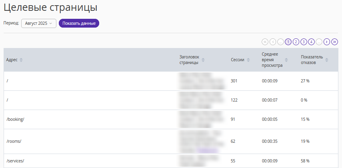Open the Август 2025 period dropdown
The height and width of the screenshot is (168, 342).
(x=38, y=23)
